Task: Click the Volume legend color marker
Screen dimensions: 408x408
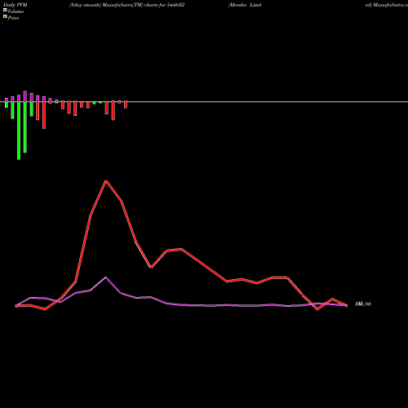Action: coord(5,10)
